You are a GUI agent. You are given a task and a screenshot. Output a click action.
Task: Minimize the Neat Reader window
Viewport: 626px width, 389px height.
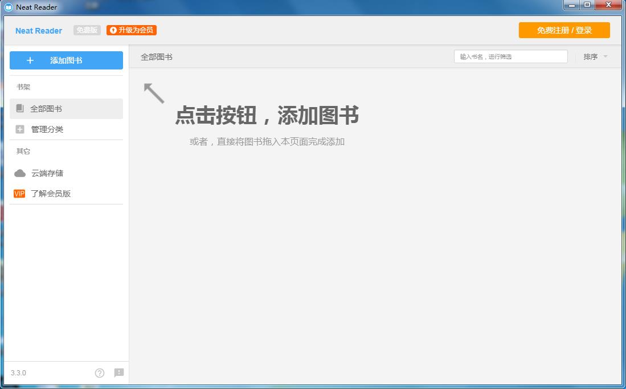coord(572,5)
